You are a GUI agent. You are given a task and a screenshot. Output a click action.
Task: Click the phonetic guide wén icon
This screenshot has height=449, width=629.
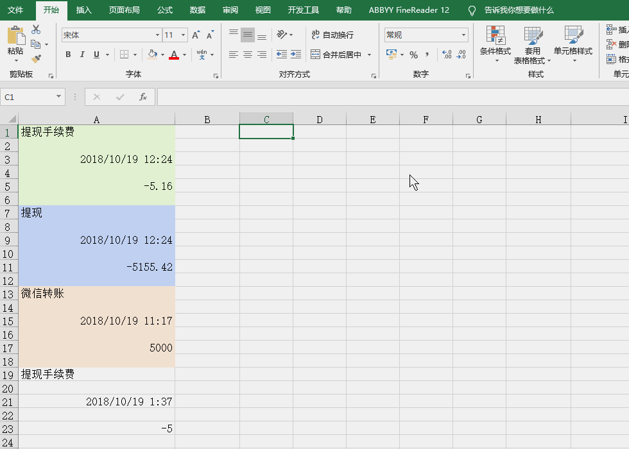pyautogui.click(x=202, y=55)
